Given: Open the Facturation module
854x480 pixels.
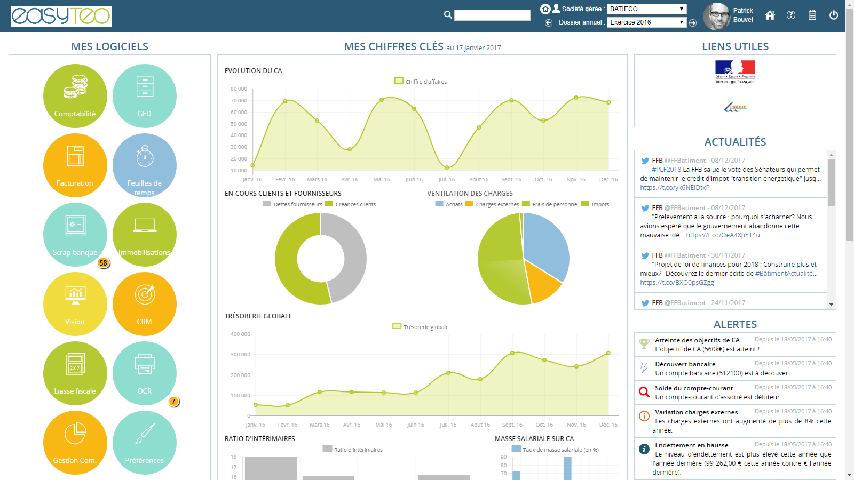Looking at the screenshot, I should tap(75, 165).
